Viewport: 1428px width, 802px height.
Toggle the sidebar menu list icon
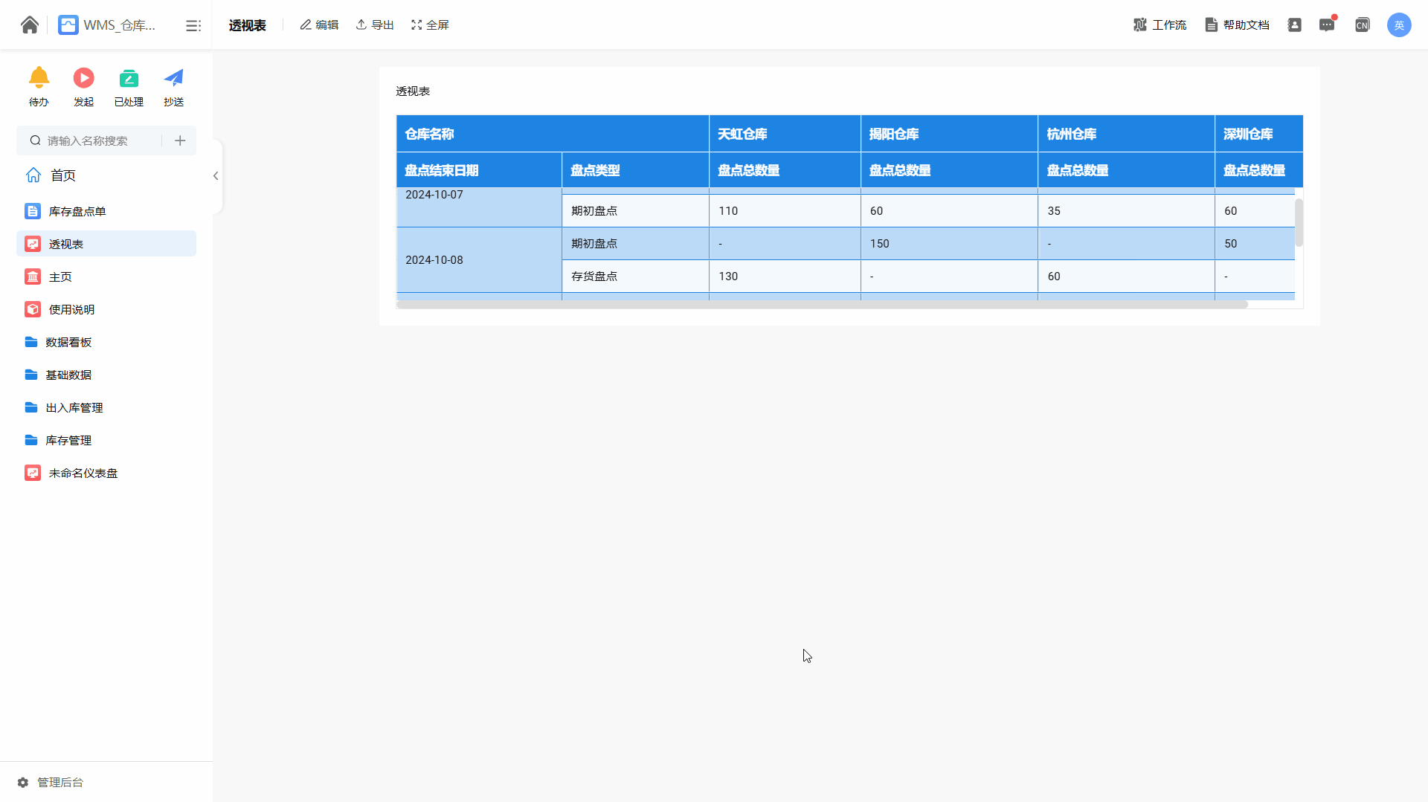pyautogui.click(x=193, y=26)
